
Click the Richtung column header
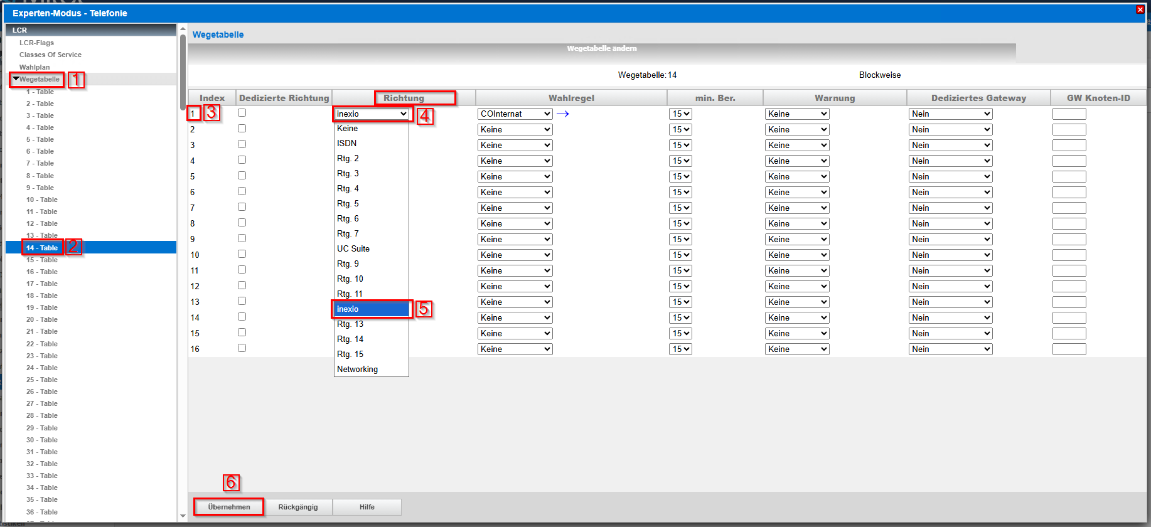(404, 98)
